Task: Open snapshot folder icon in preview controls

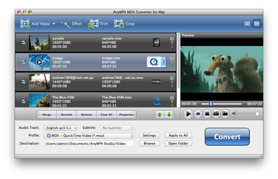Action: click(225, 114)
